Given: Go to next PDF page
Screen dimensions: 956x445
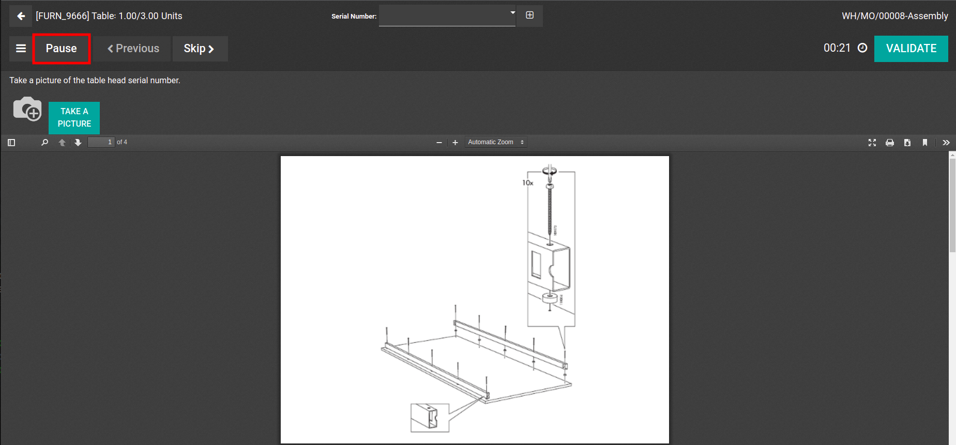Looking at the screenshot, I should [x=78, y=143].
